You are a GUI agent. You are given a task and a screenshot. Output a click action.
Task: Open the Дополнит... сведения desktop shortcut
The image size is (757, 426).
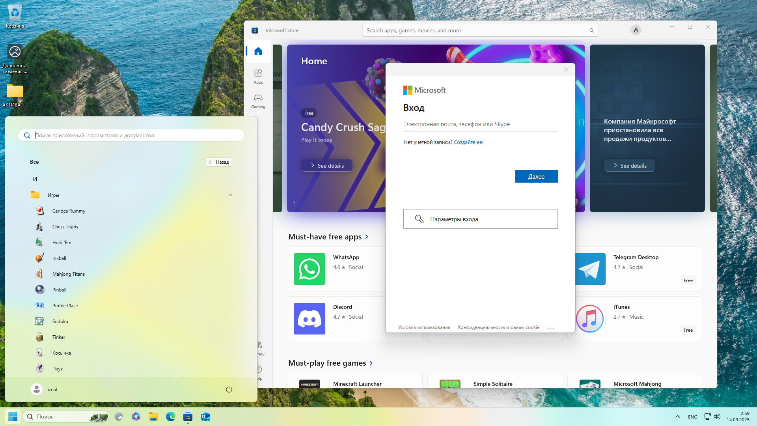tap(15, 59)
